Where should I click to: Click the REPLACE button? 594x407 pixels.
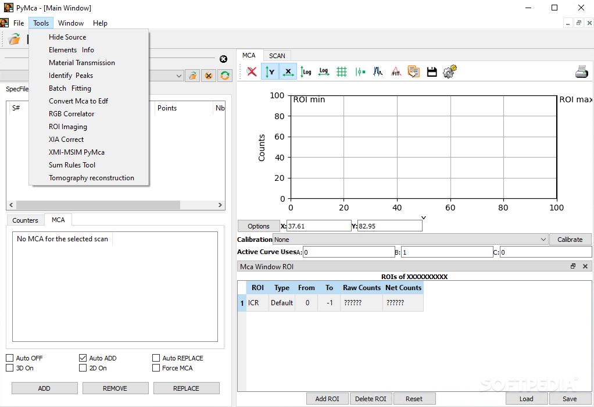coord(186,388)
